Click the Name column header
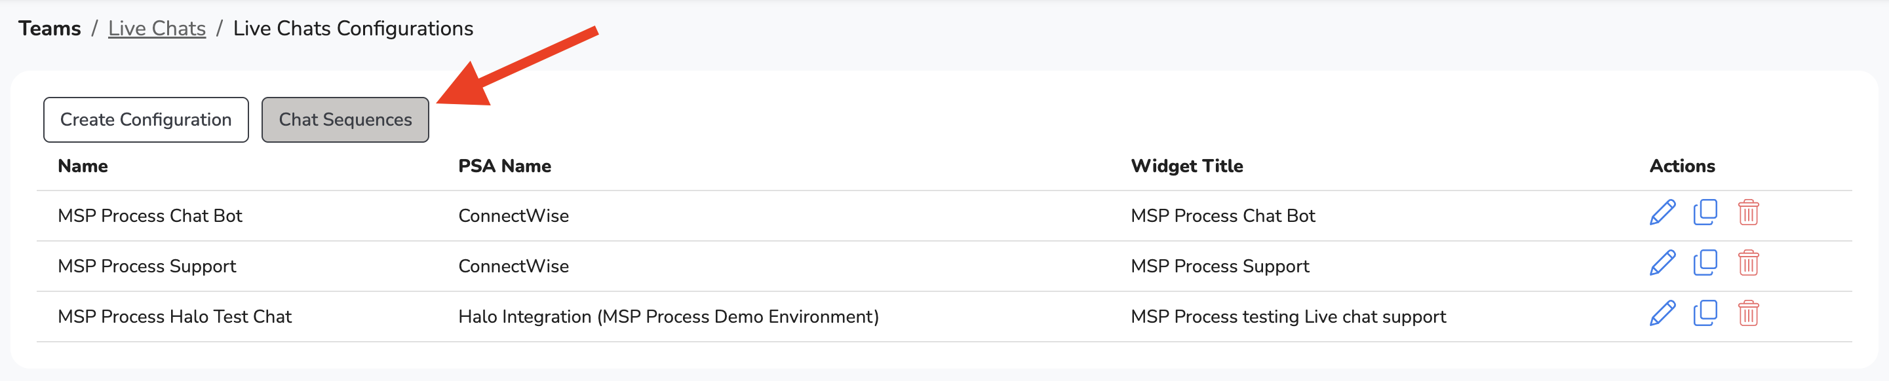Screen dimensions: 1889x381 83,166
